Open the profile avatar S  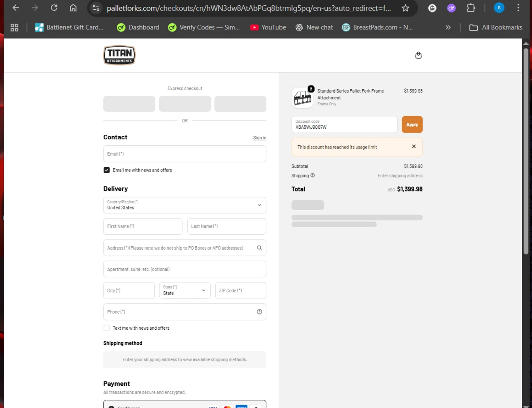tap(499, 8)
